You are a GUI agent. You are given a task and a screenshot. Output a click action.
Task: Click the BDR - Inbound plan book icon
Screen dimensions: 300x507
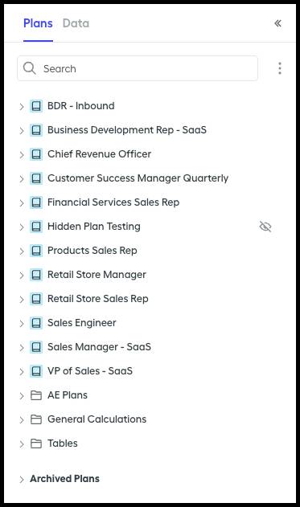tap(36, 106)
